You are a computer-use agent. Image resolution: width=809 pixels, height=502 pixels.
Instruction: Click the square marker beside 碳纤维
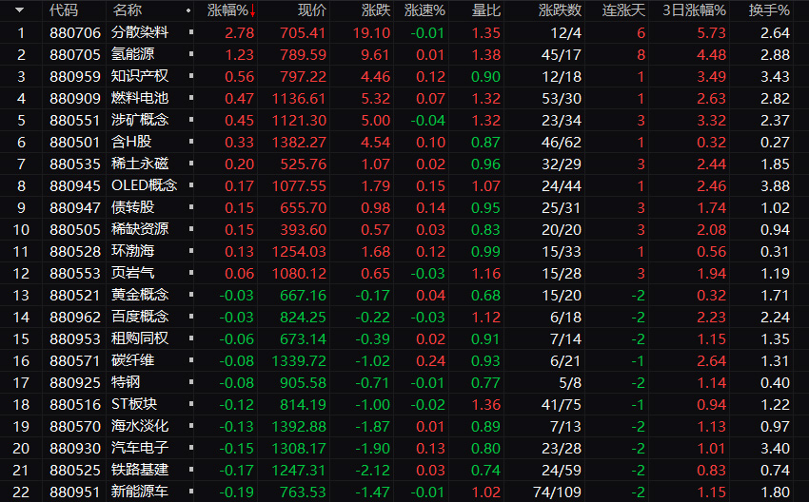(x=191, y=360)
